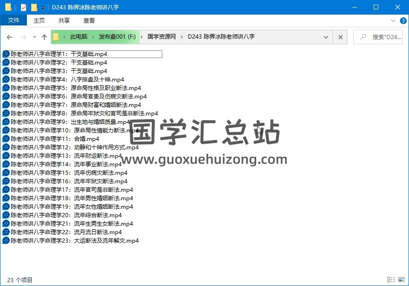Expand chevron after 发布盘001 (F:)

pyautogui.click(x=142, y=37)
